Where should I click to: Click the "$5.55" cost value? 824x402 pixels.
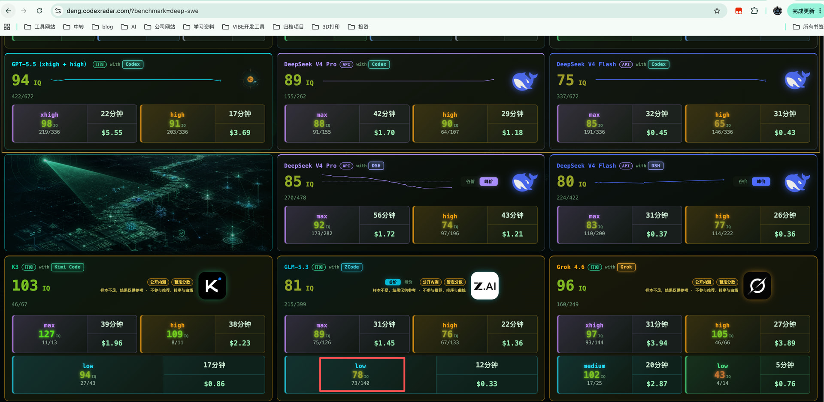112,133
